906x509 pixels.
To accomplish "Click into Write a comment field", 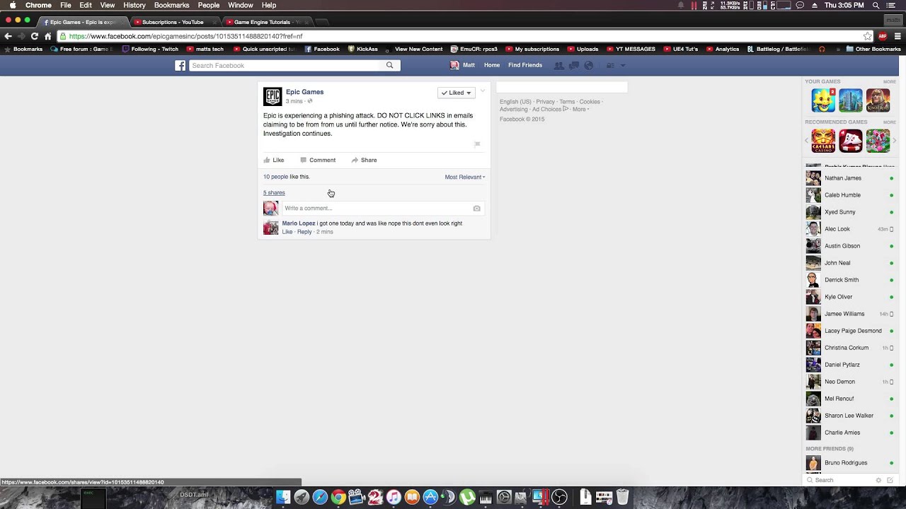I will click(x=377, y=208).
